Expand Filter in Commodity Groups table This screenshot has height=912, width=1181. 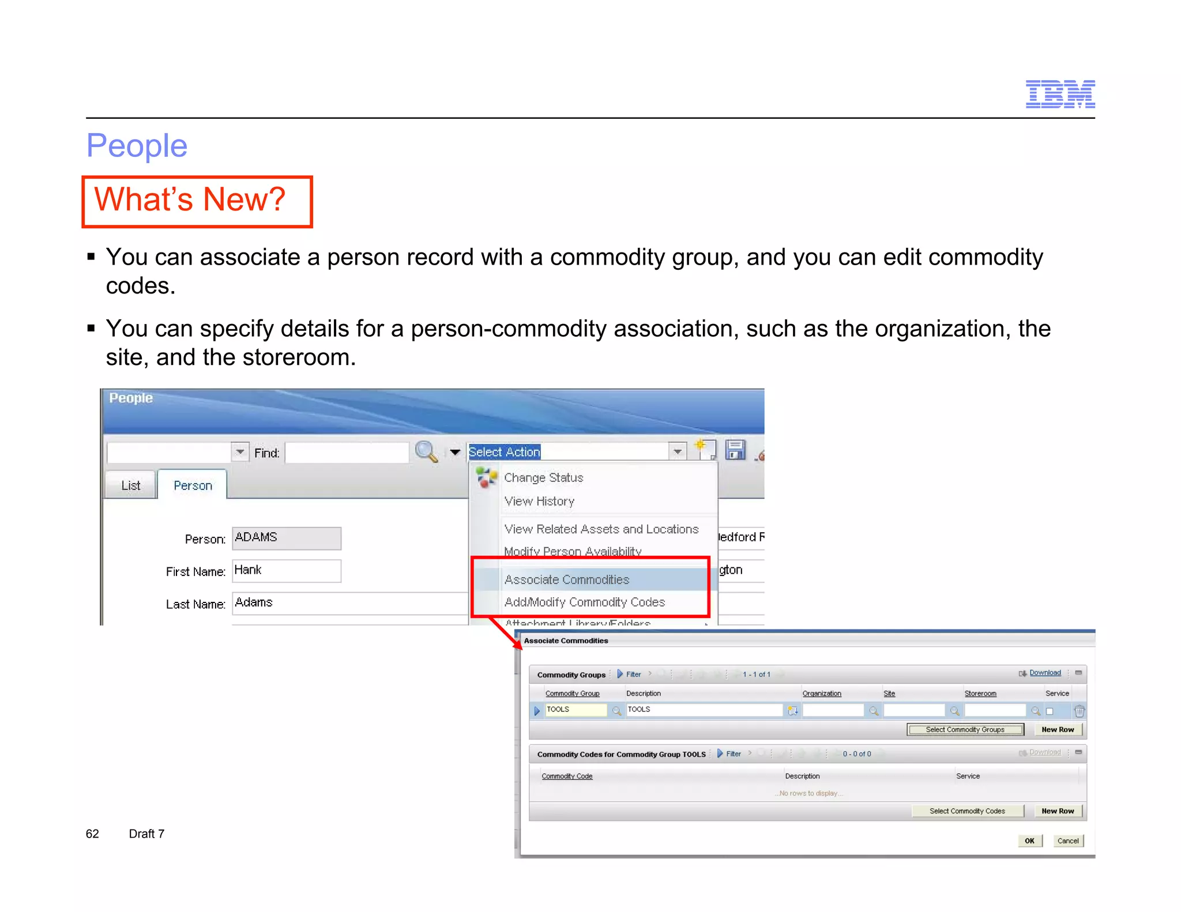click(x=629, y=674)
